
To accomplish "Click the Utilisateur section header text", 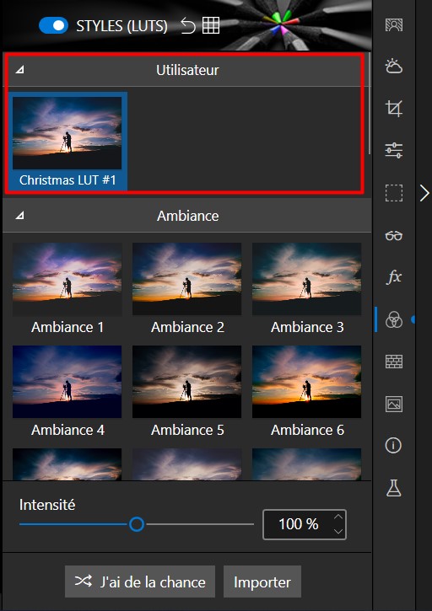I will tap(187, 70).
